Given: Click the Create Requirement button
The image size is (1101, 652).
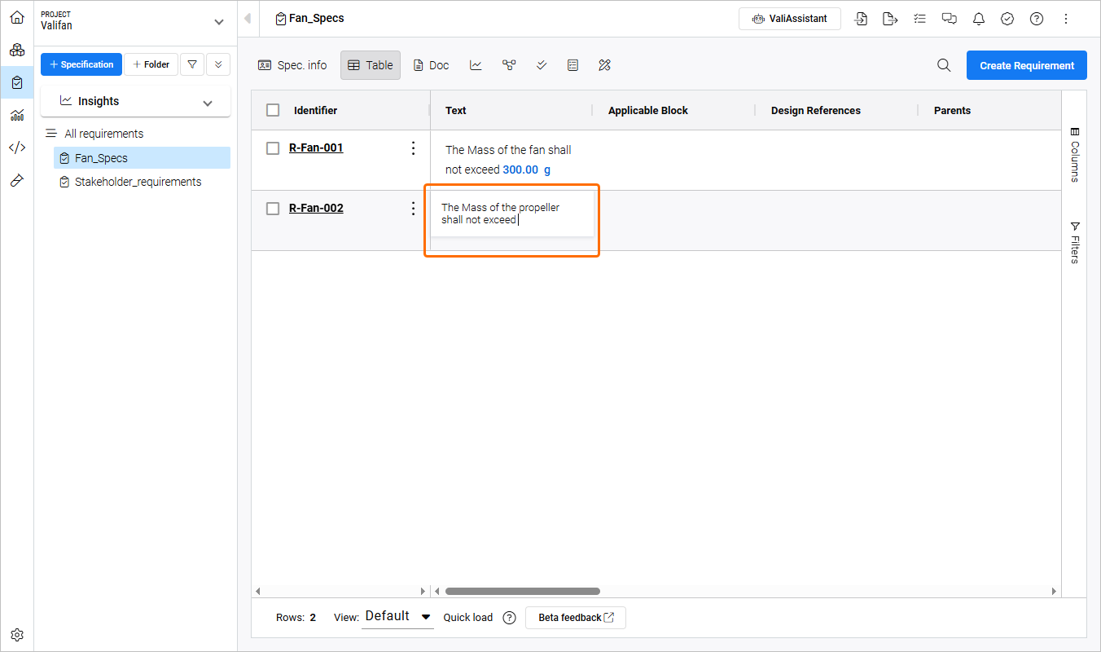Looking at the screenshot, I should pyautogui.click(x=1026, y=65).
